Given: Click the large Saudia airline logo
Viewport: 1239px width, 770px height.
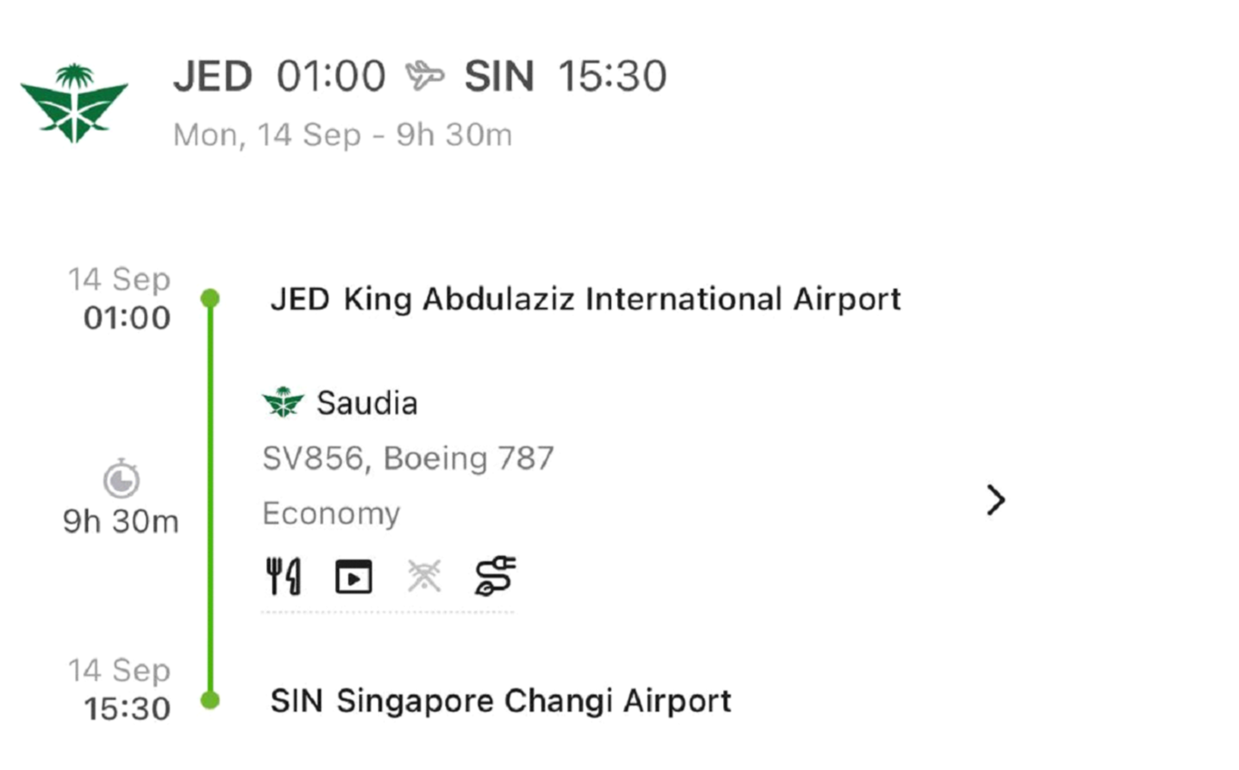Looking at the screenshot, I should point(74,102).
